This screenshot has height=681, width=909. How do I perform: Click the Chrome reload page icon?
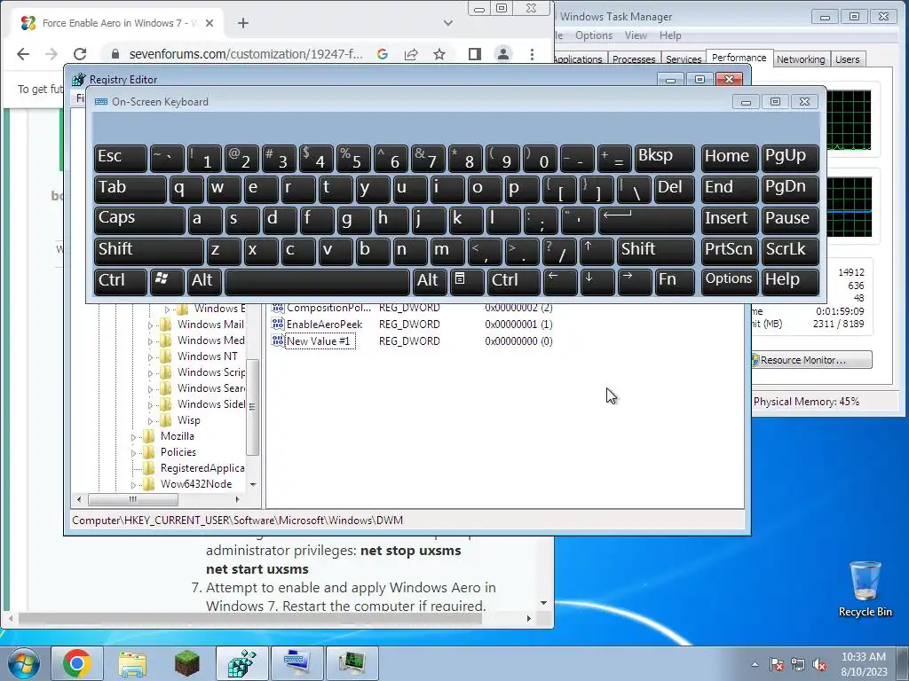point(80,54)
